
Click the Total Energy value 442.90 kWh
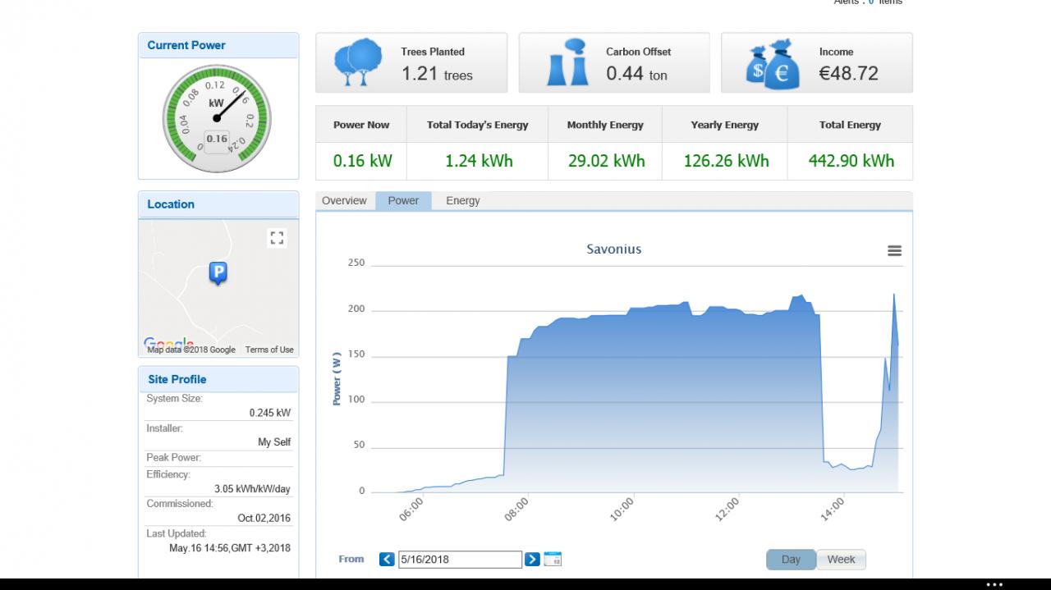pos(851,161)
